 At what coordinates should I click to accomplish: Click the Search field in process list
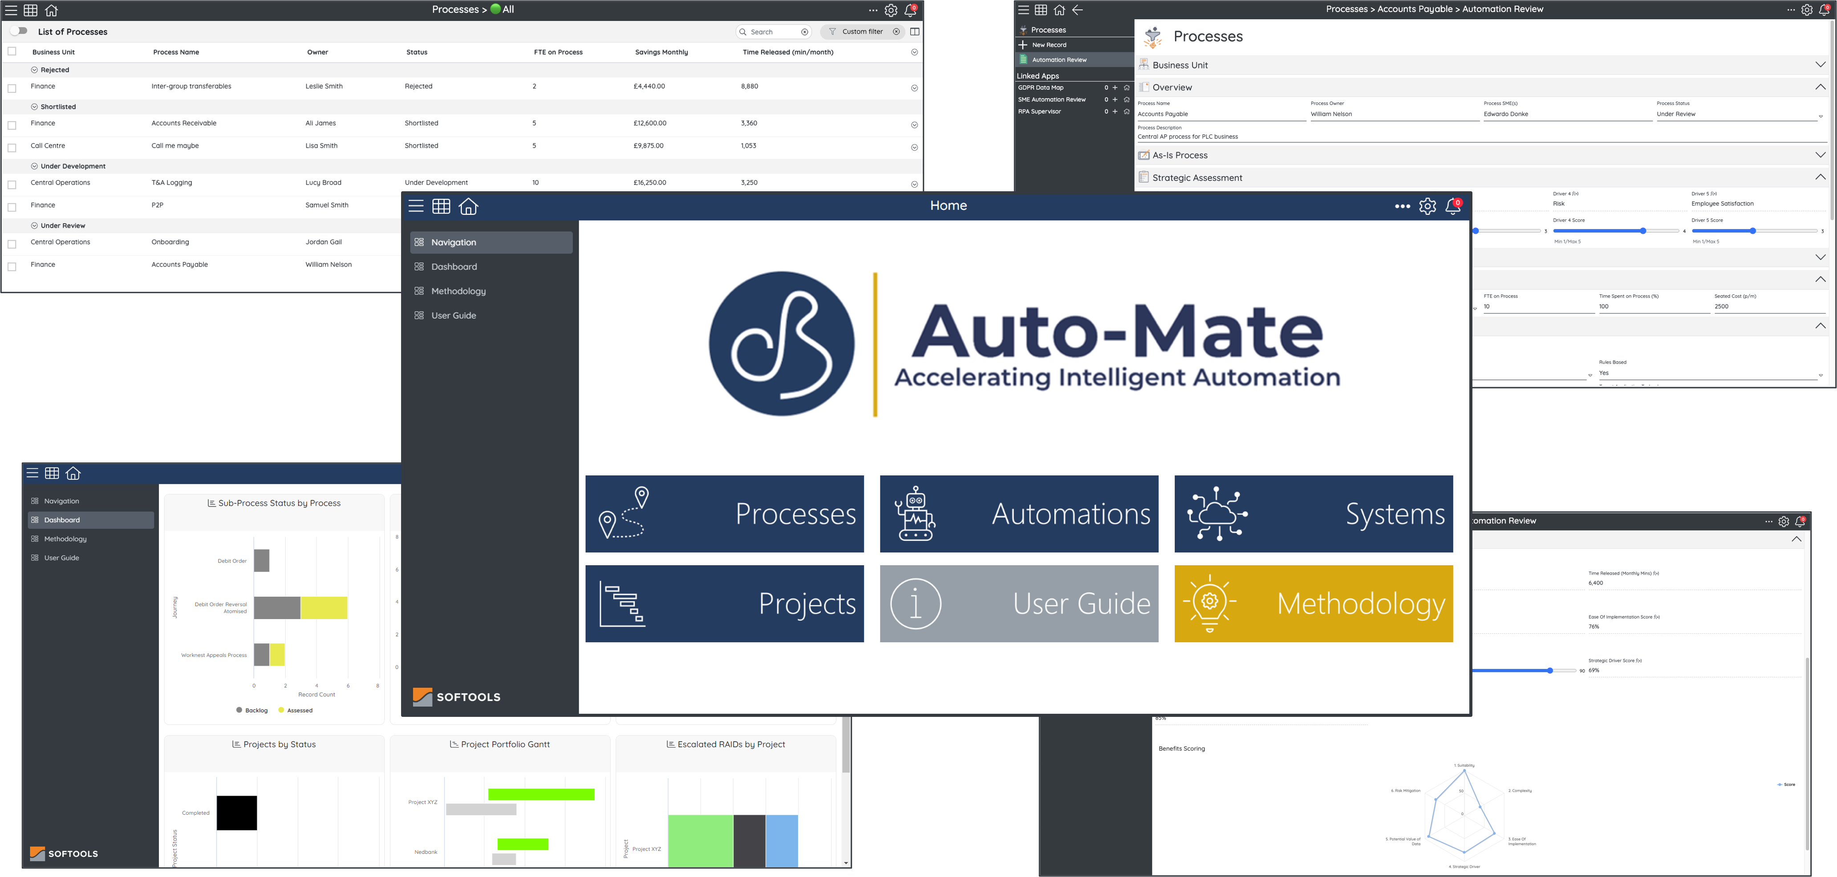(x=773, y=32)
